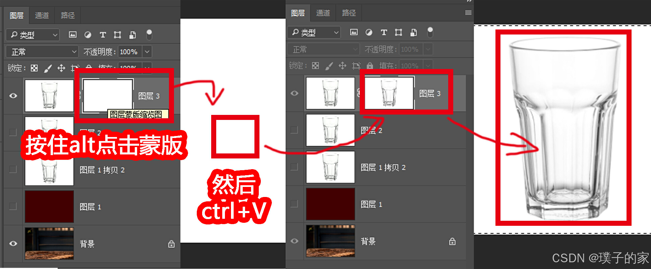Select 背景 layer thumbnail in right panel
651x269 pixels.
[x=331, y=241]
